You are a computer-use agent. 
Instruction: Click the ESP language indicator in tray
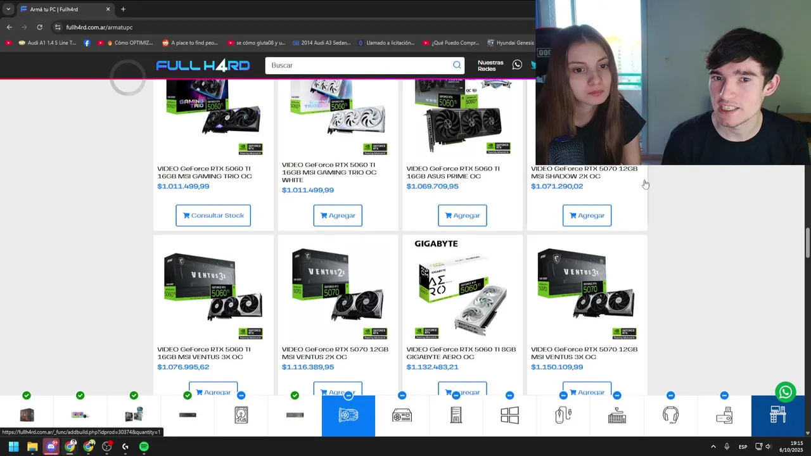[743, 446]
